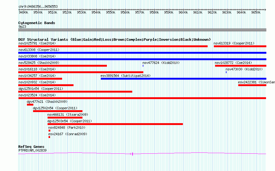Select the red bar of nsv1023524
275x171 pixels.
tap(142, 98)
